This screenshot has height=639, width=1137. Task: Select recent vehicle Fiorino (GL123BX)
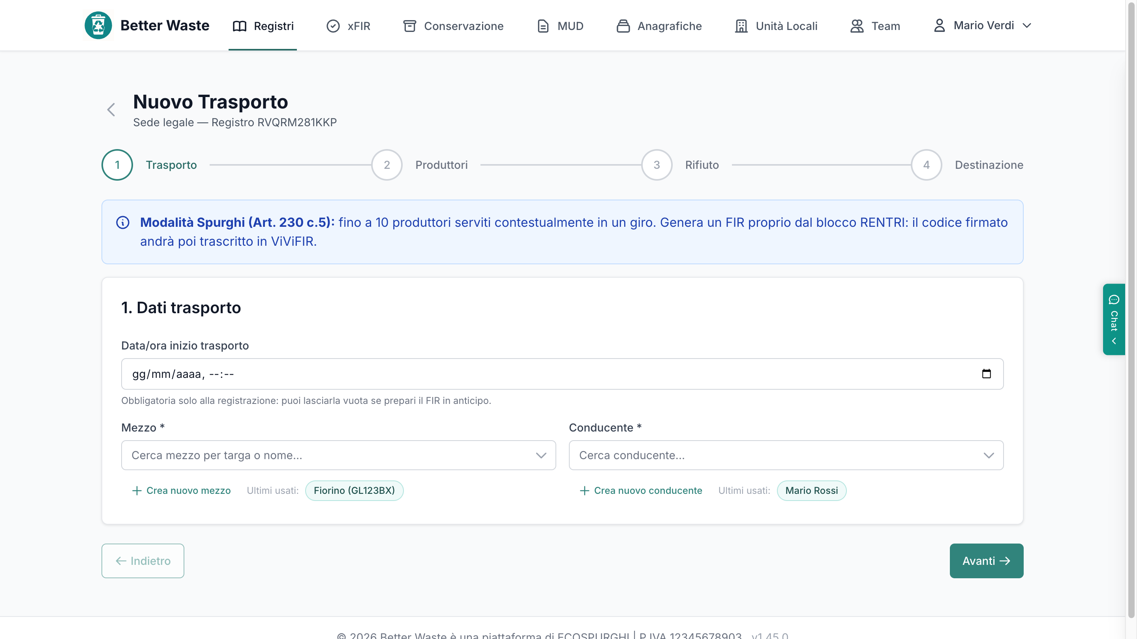[x=354, y=491]
